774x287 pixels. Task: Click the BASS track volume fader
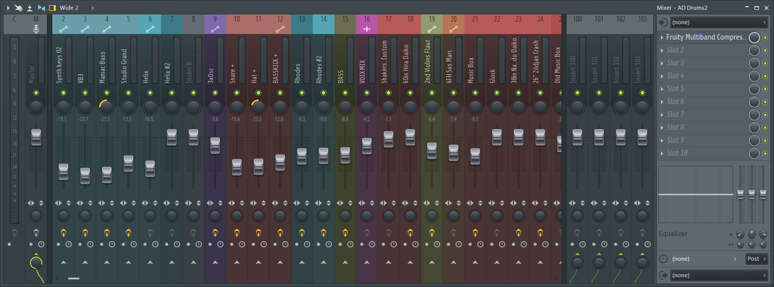[345, 156]
